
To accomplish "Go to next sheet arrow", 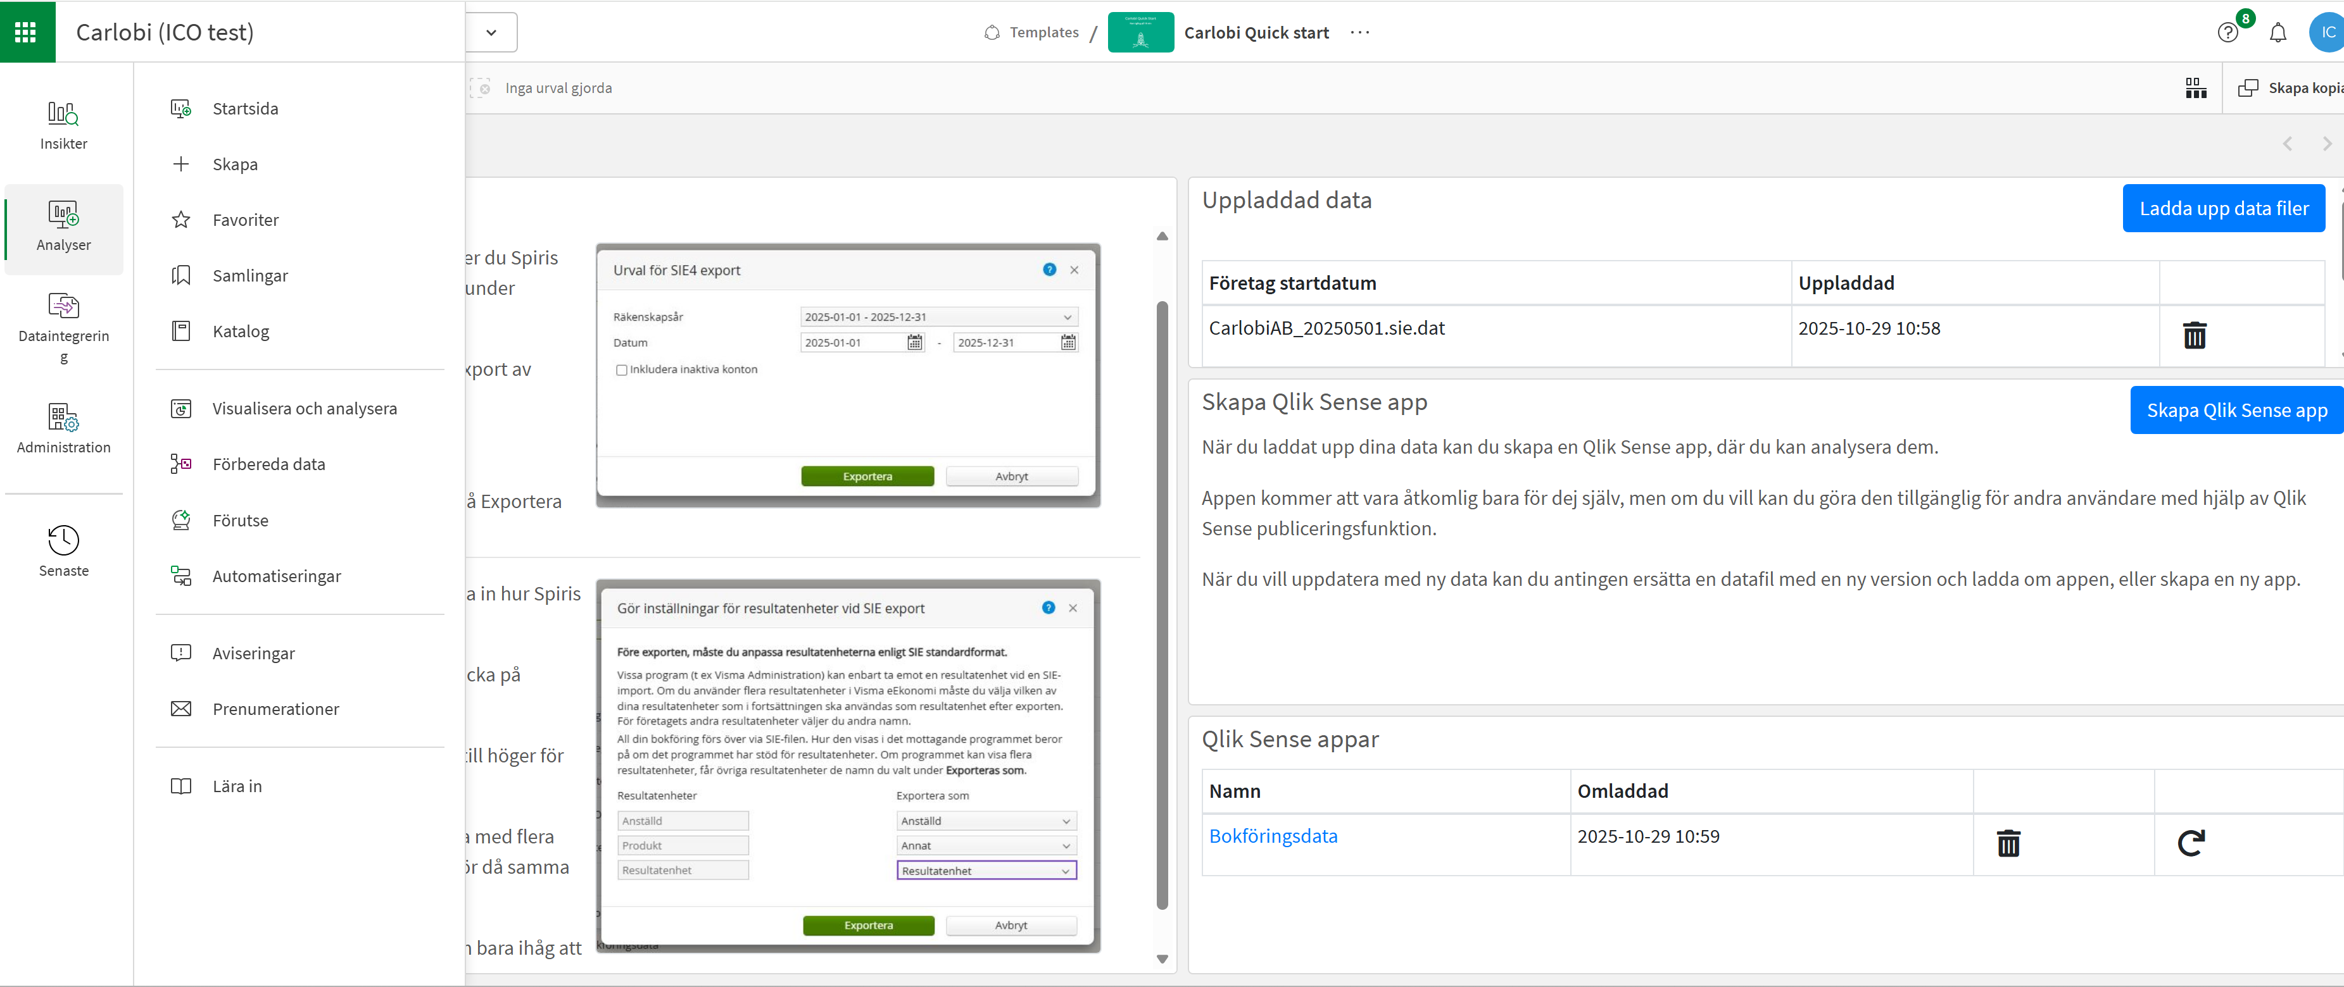I will [x=2327, y=144].
